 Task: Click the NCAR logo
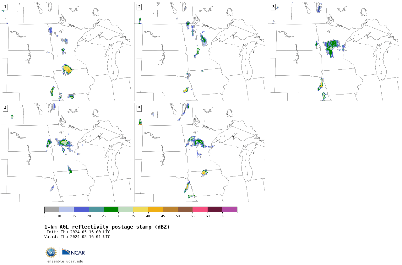[x=73, y=252]
